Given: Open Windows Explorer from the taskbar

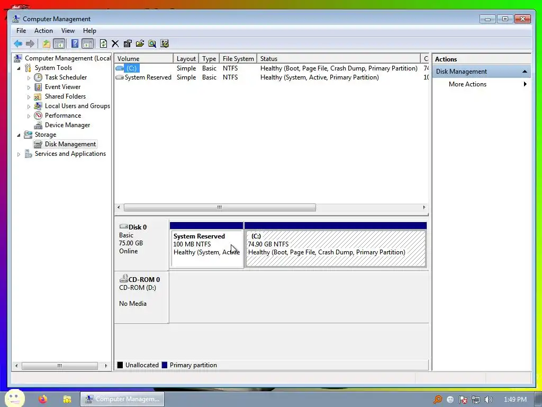Looking at the screenshot, I should 67,400.
